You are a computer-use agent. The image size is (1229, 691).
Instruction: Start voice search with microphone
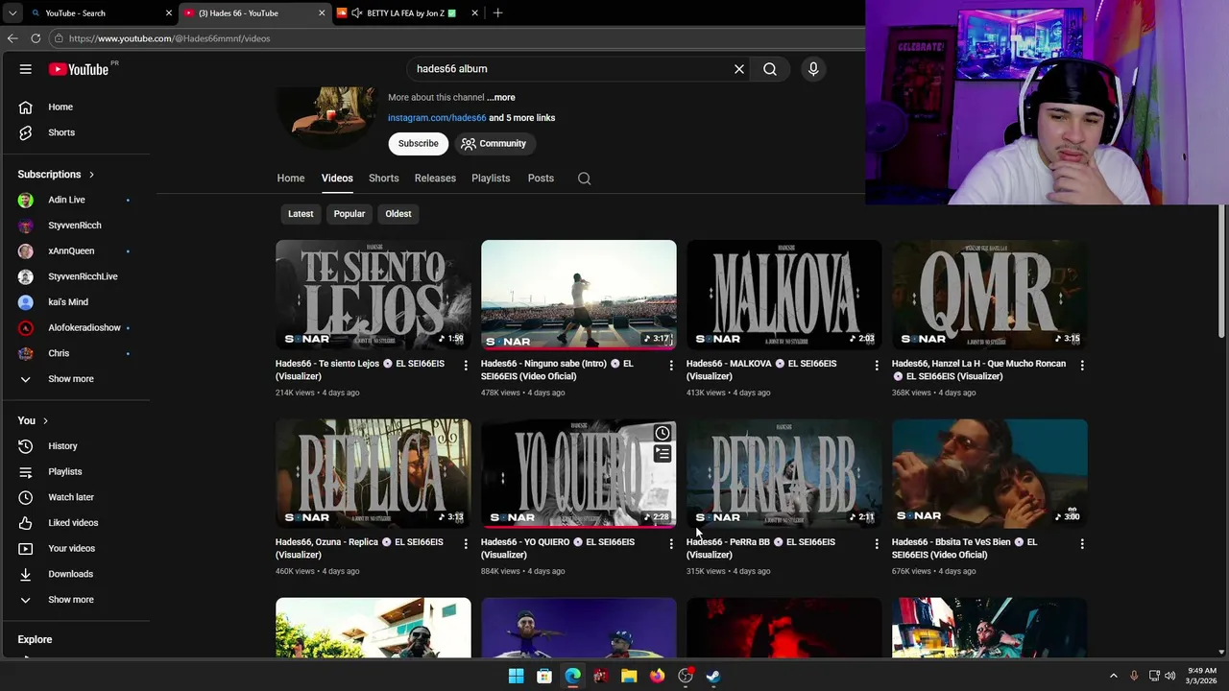(813, 69)
